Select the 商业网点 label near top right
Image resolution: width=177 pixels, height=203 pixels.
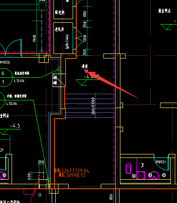coord(165,11)
